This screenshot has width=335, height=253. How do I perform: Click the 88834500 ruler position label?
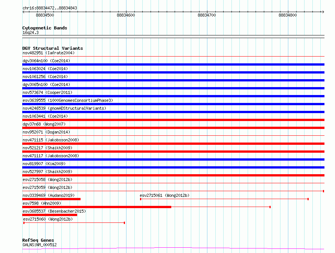coord(45,15)
